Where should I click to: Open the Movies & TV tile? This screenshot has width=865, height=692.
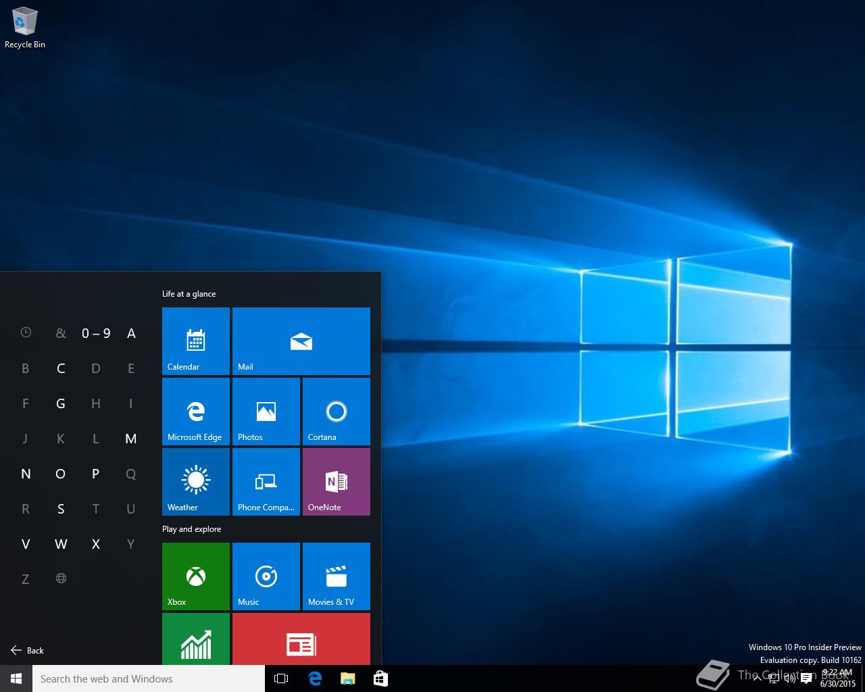tap(337, 576)
